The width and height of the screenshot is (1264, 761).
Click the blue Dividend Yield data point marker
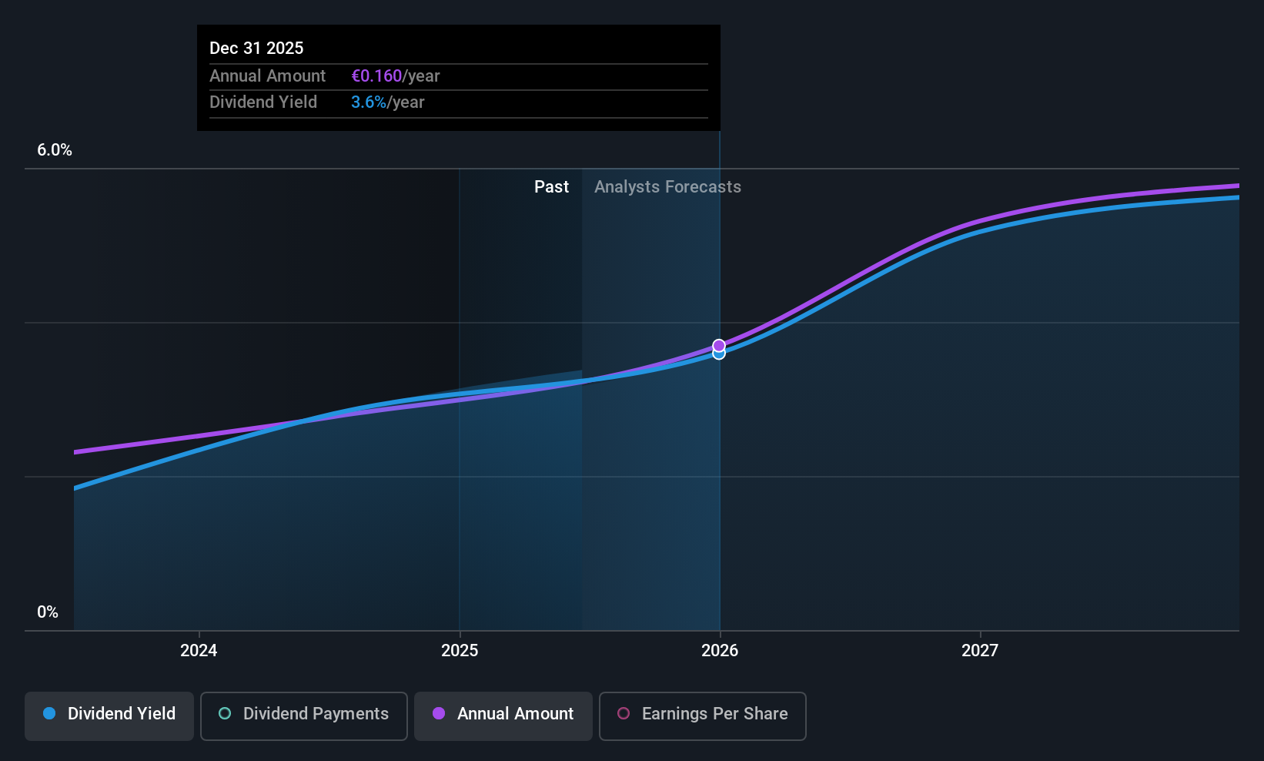click(719, 354)
